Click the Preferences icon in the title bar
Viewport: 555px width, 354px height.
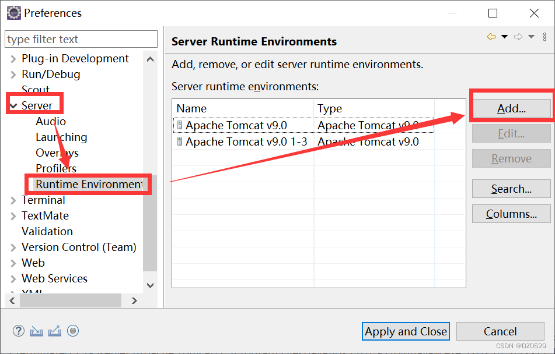13,12
